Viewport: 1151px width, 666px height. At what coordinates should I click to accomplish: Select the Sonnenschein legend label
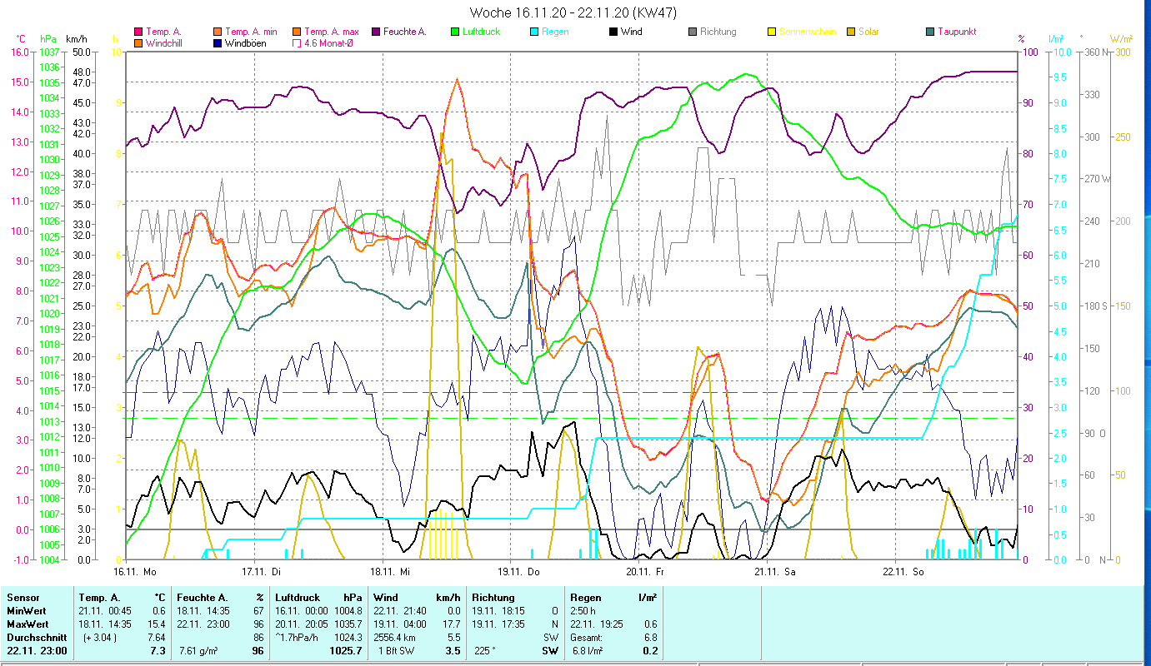tap(806, 32)
